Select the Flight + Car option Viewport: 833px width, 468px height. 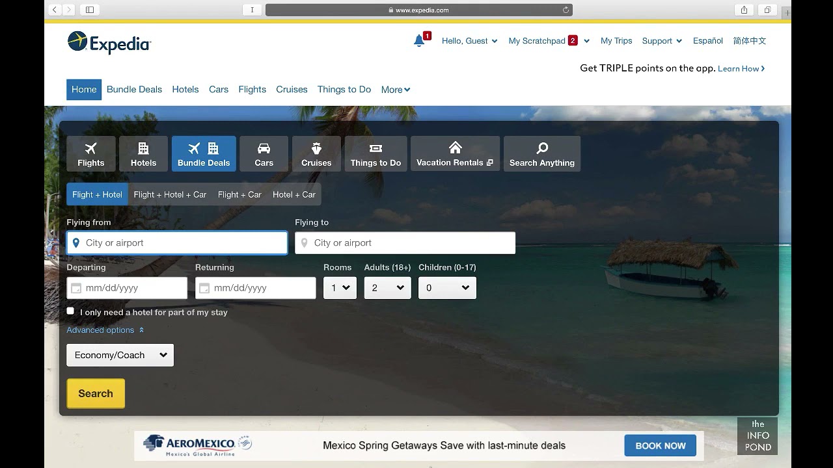[239, 194]
